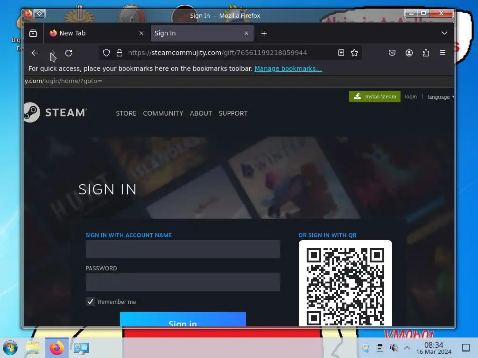Open the COMMUNITY menu item
478x358 pixels.
pos(163,113)
